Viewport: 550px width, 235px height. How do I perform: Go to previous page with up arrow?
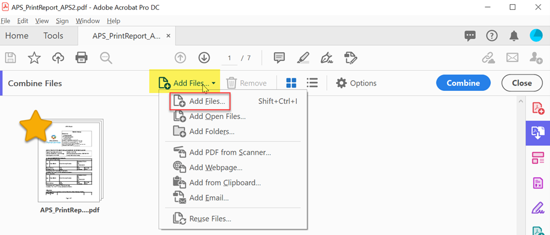[180, 57]
